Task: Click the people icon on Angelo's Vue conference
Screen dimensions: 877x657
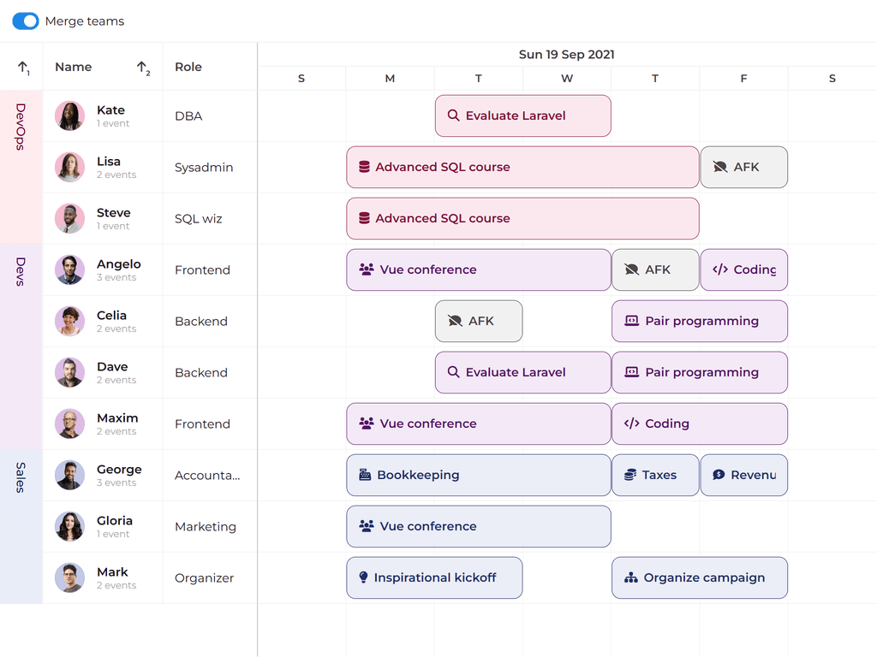Action: 367,269
